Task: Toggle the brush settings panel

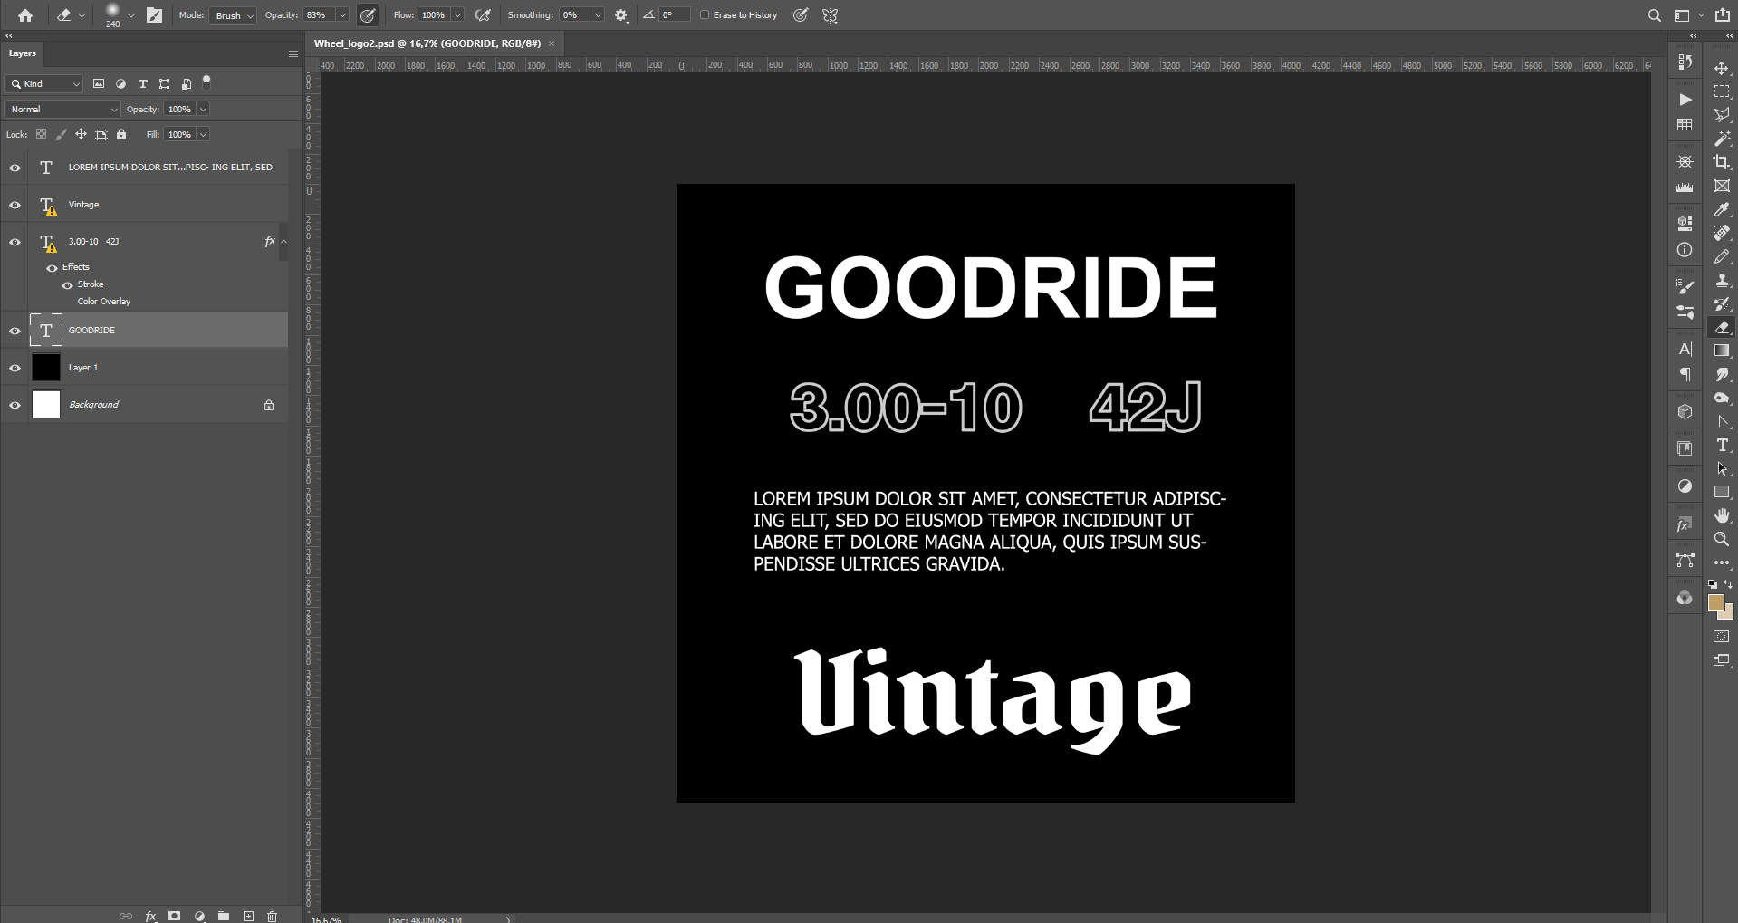Action: pyautogui.click(x=154, y=15)
